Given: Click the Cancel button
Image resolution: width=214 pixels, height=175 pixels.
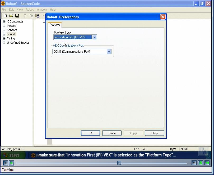Looking at the screenshot, I should pos(112,133).
